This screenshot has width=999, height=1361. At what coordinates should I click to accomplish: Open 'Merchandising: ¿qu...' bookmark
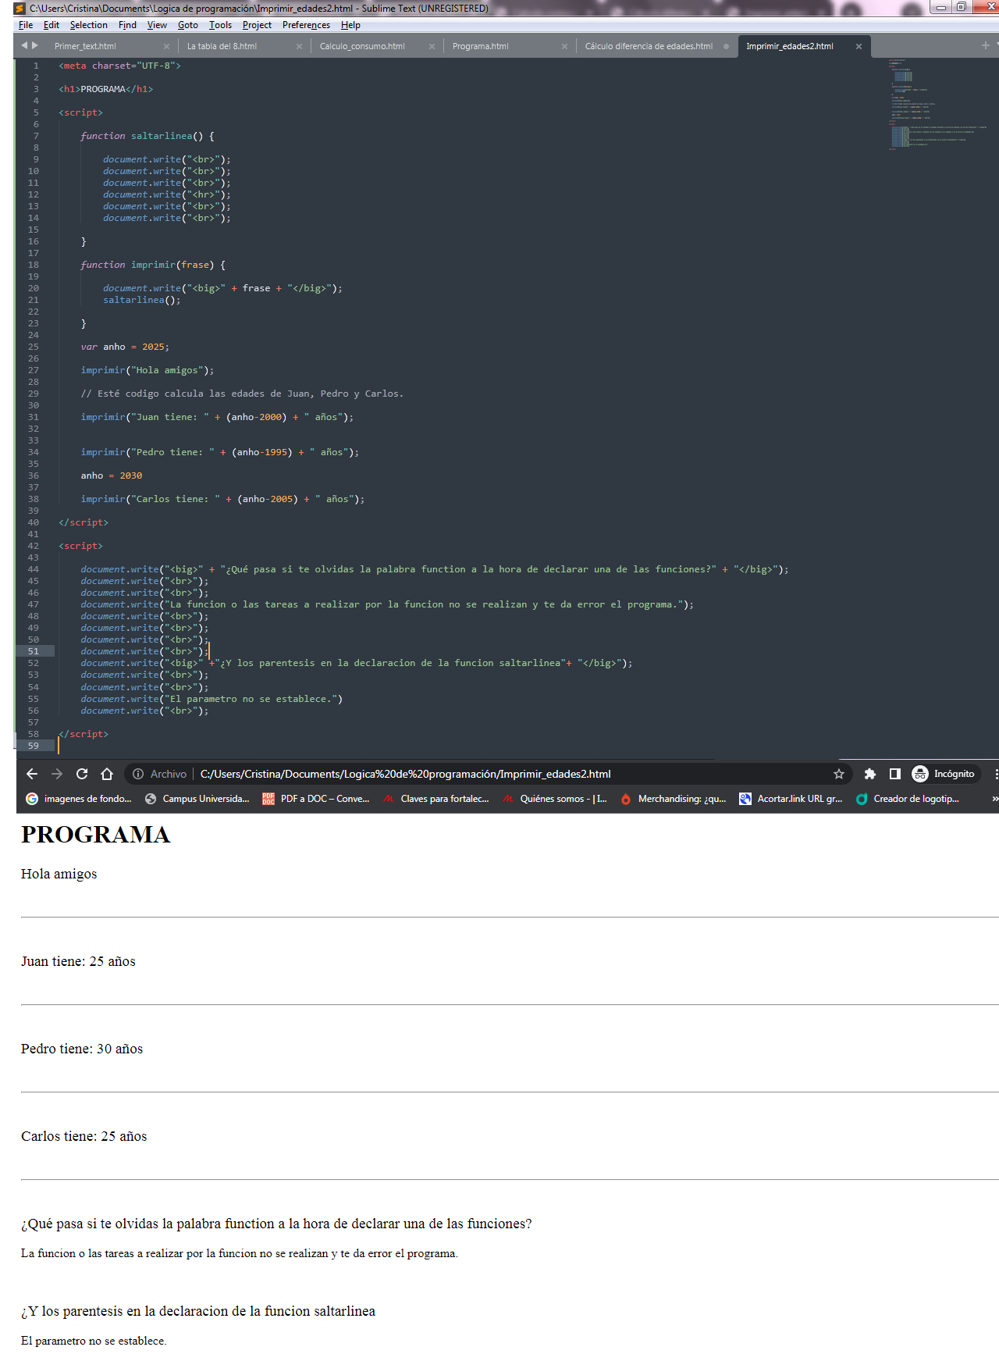tap(674, 799)
